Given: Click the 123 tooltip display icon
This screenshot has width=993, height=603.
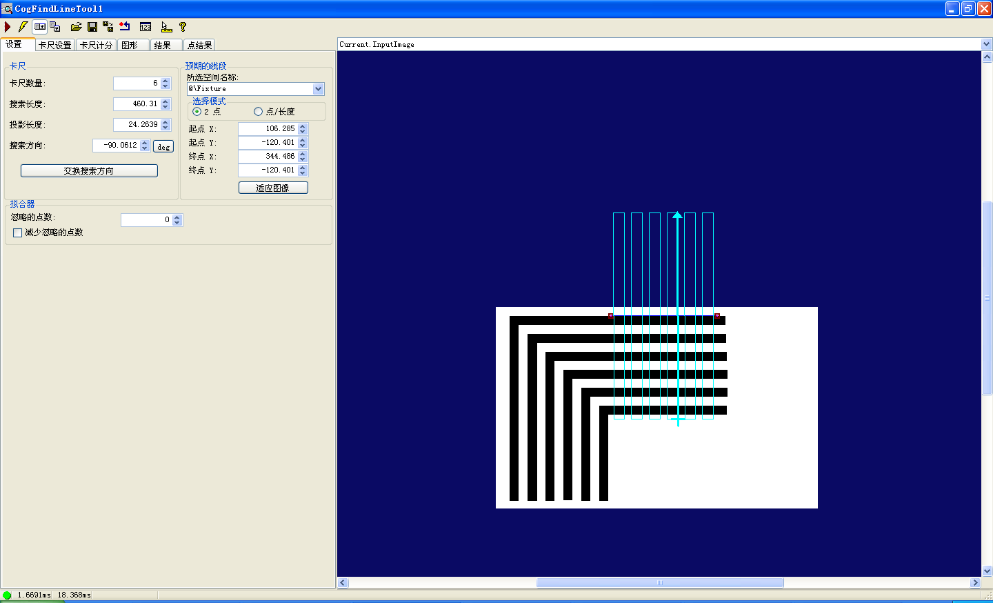Looking at the screenshot, I should (x=146, y=27).
